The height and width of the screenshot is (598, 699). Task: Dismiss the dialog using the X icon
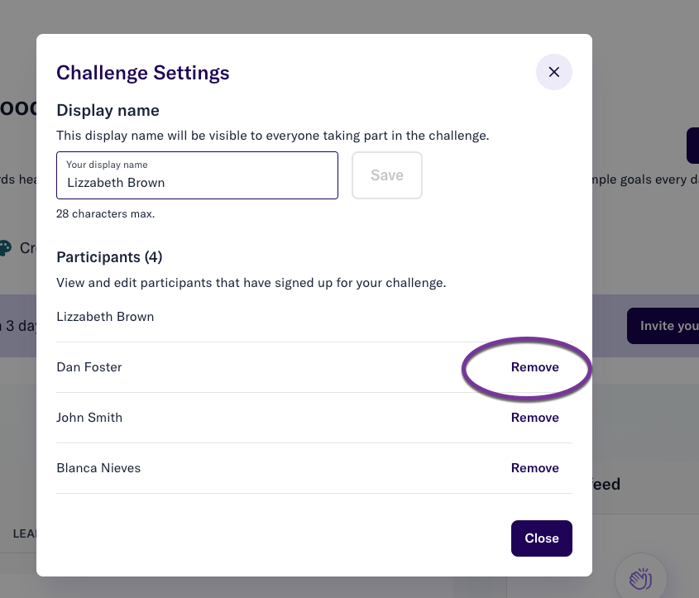(x=553, y=72)
